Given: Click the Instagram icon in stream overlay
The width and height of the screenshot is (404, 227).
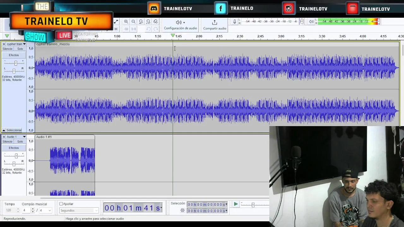Looking at the screenshot, I should [x=289, y=9].
